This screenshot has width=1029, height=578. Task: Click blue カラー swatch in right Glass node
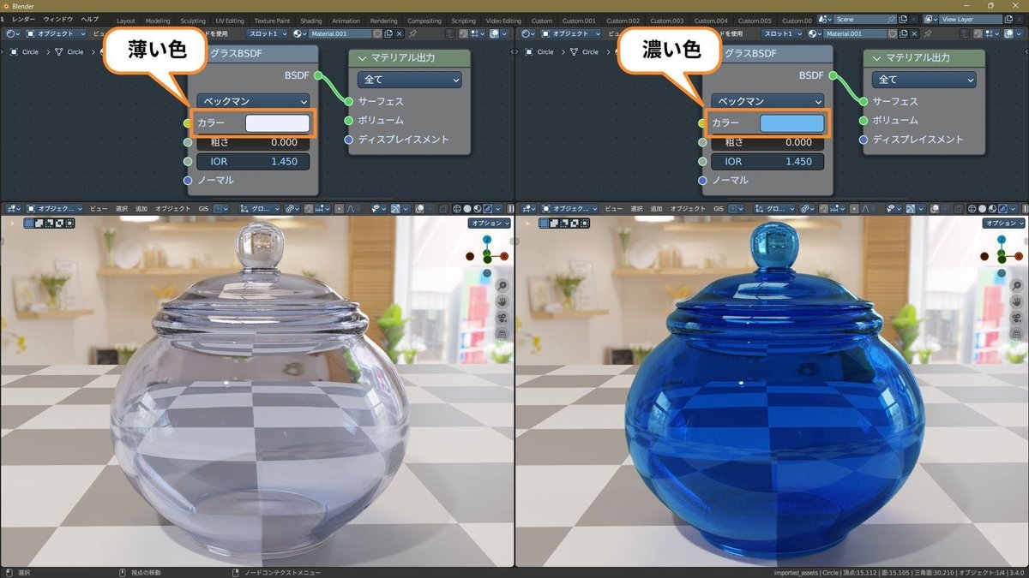[x=792, y=122]
